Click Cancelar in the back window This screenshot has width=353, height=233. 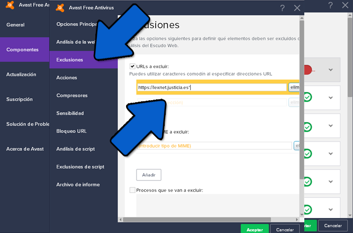[x=333, y=225]
